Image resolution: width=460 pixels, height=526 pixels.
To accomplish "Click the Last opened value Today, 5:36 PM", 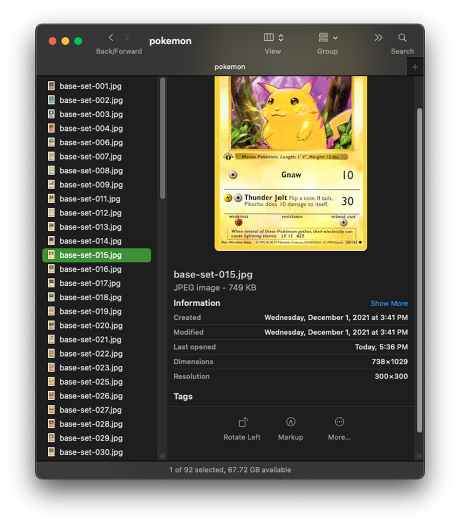I will (x=381, y=347).
